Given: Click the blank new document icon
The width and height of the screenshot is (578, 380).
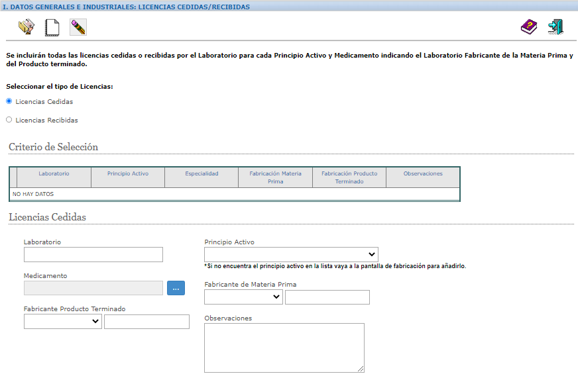Looking at the screenshot, I should click(x=52, y=27).
